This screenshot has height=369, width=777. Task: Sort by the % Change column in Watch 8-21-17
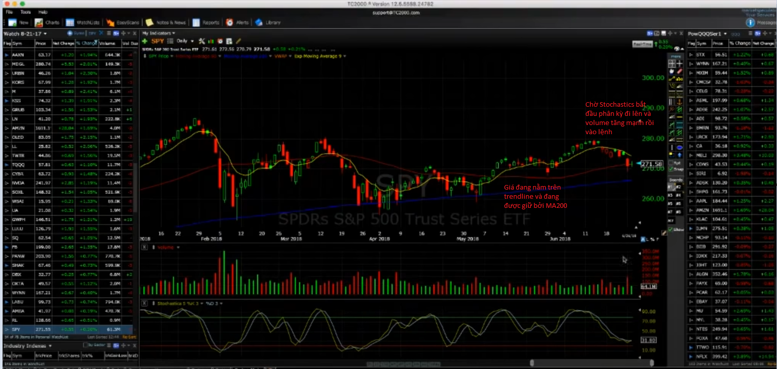click(87, 44)
